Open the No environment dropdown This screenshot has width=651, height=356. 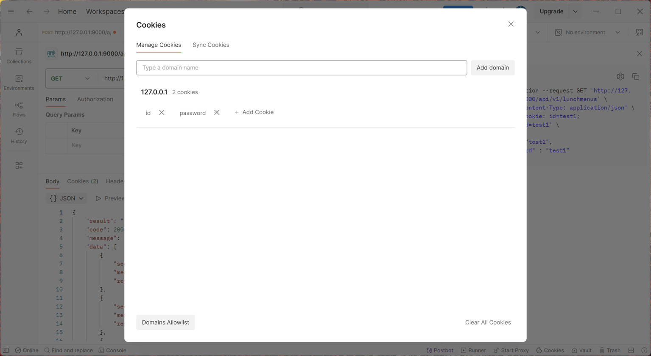click(x=587, y=32)
